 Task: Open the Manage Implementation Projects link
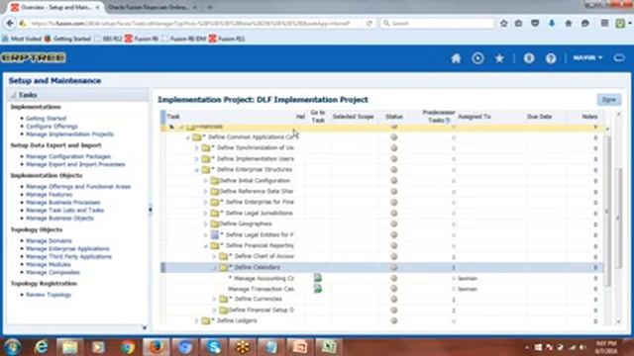click(70, 134)
